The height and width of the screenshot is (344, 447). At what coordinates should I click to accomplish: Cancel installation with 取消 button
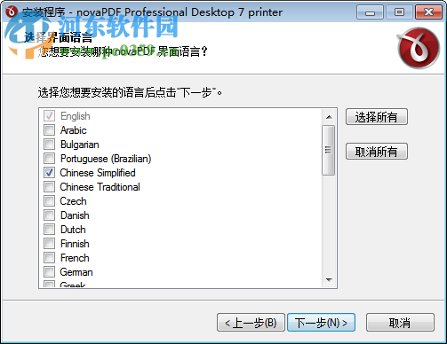point(400,323)
